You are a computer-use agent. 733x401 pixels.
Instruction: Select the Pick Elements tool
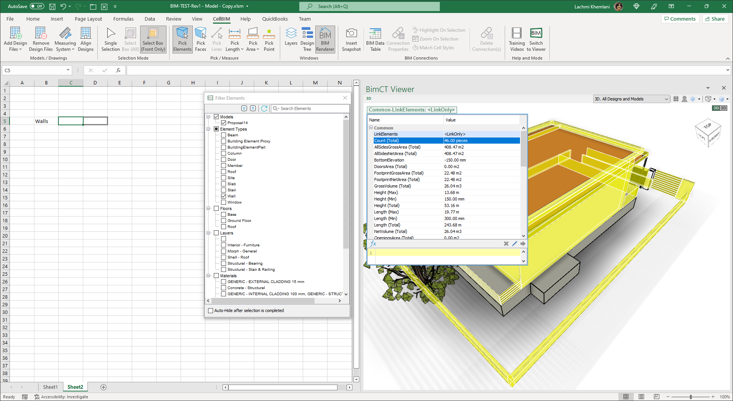pos(182,39)
